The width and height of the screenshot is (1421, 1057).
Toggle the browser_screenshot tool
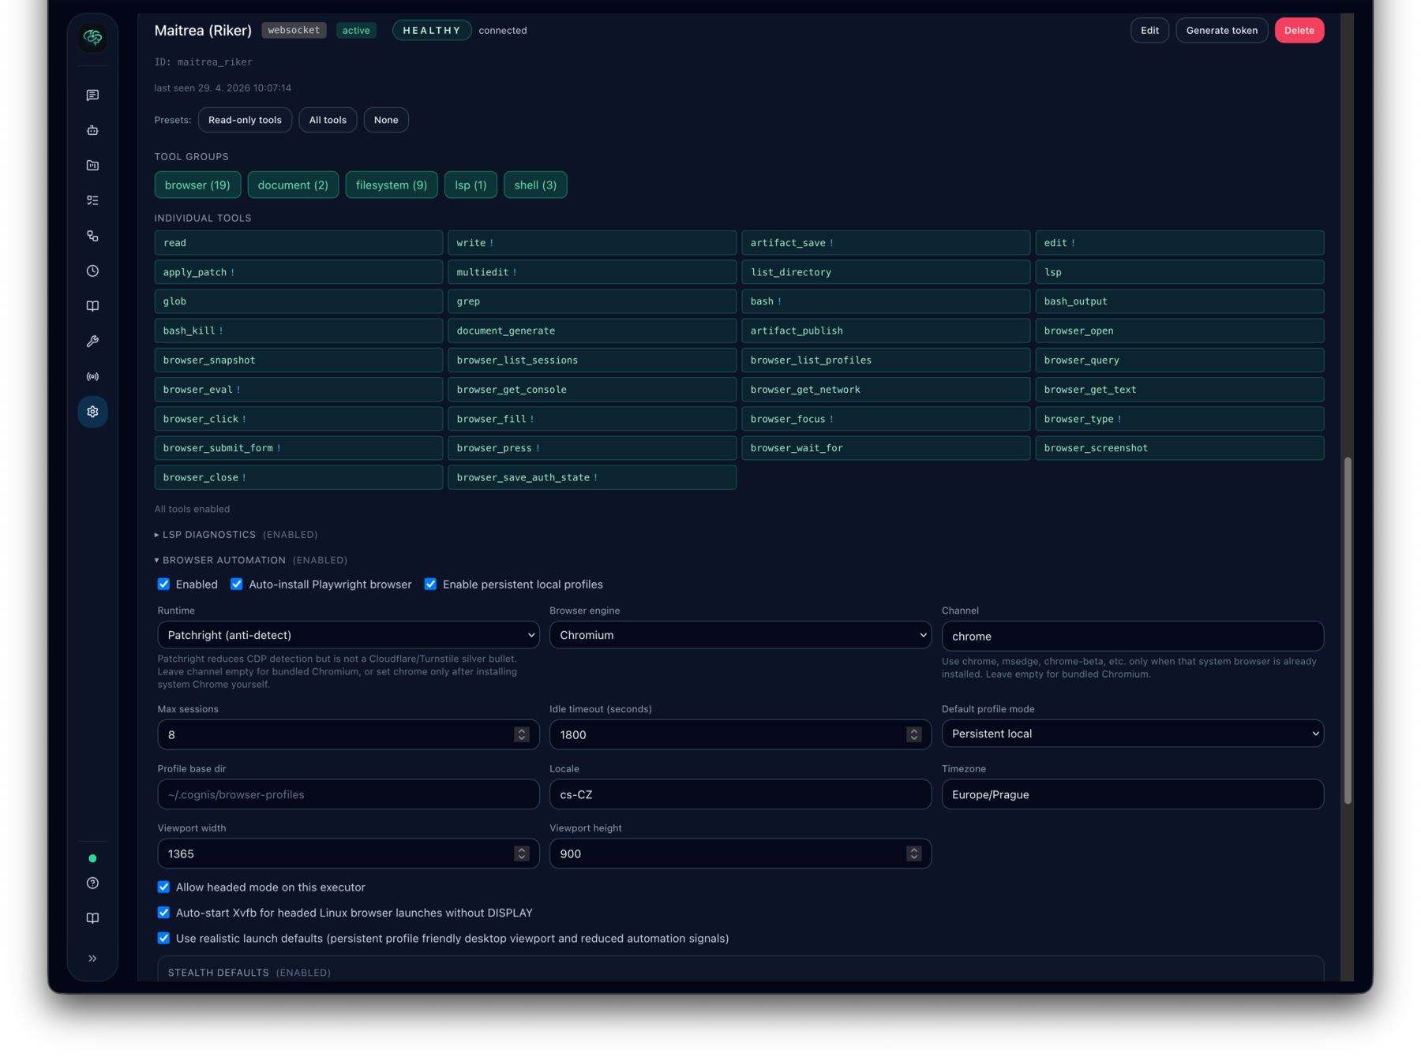pos(1179,448)
